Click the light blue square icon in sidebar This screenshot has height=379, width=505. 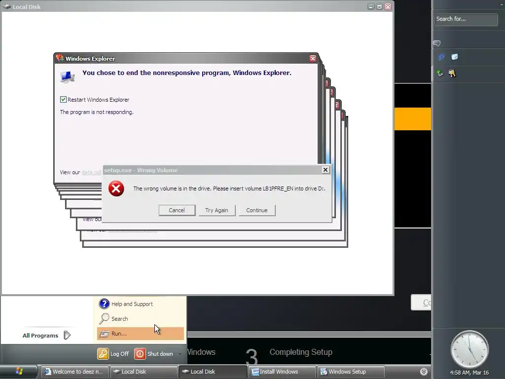[454, 57]
